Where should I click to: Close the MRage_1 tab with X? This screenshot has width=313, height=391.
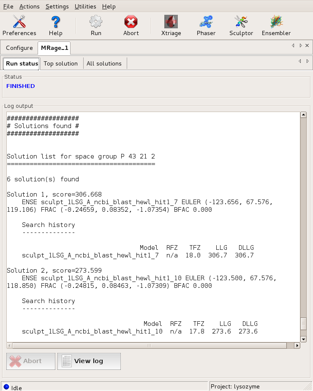307,46
